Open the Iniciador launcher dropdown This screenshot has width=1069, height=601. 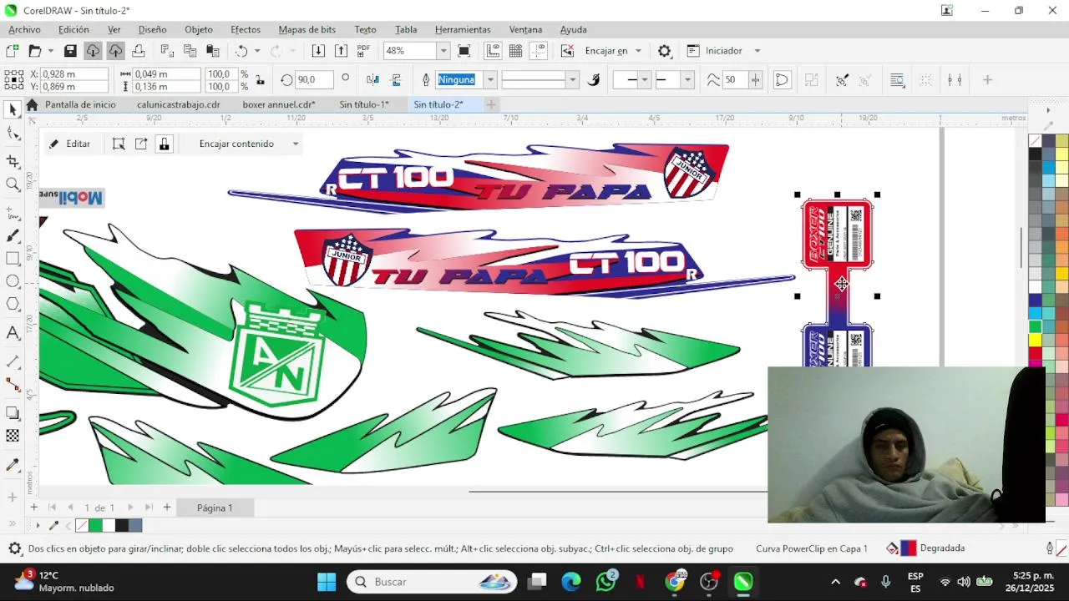pyautogui.click(x=757, y=51)
